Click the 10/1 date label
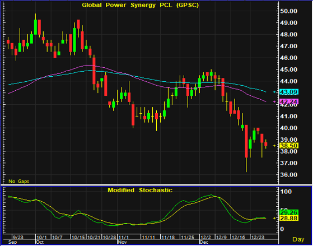Viewport: 313px width, 246px height. [41, 237]
